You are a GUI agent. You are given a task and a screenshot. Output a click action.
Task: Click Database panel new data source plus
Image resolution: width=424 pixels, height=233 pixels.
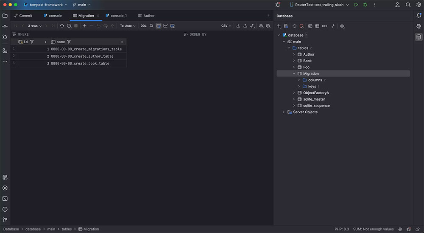(x=279, y=26)
